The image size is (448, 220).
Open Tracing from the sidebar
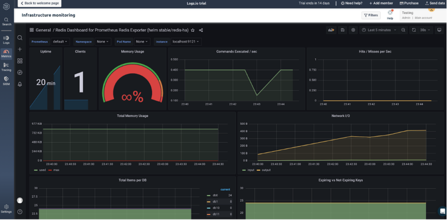coord(6,67)
